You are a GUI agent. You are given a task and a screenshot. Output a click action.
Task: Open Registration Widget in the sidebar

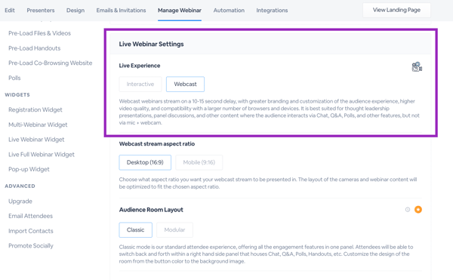tap(35, 109)
